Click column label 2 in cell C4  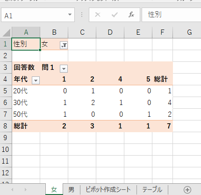(x=92, y=79)
